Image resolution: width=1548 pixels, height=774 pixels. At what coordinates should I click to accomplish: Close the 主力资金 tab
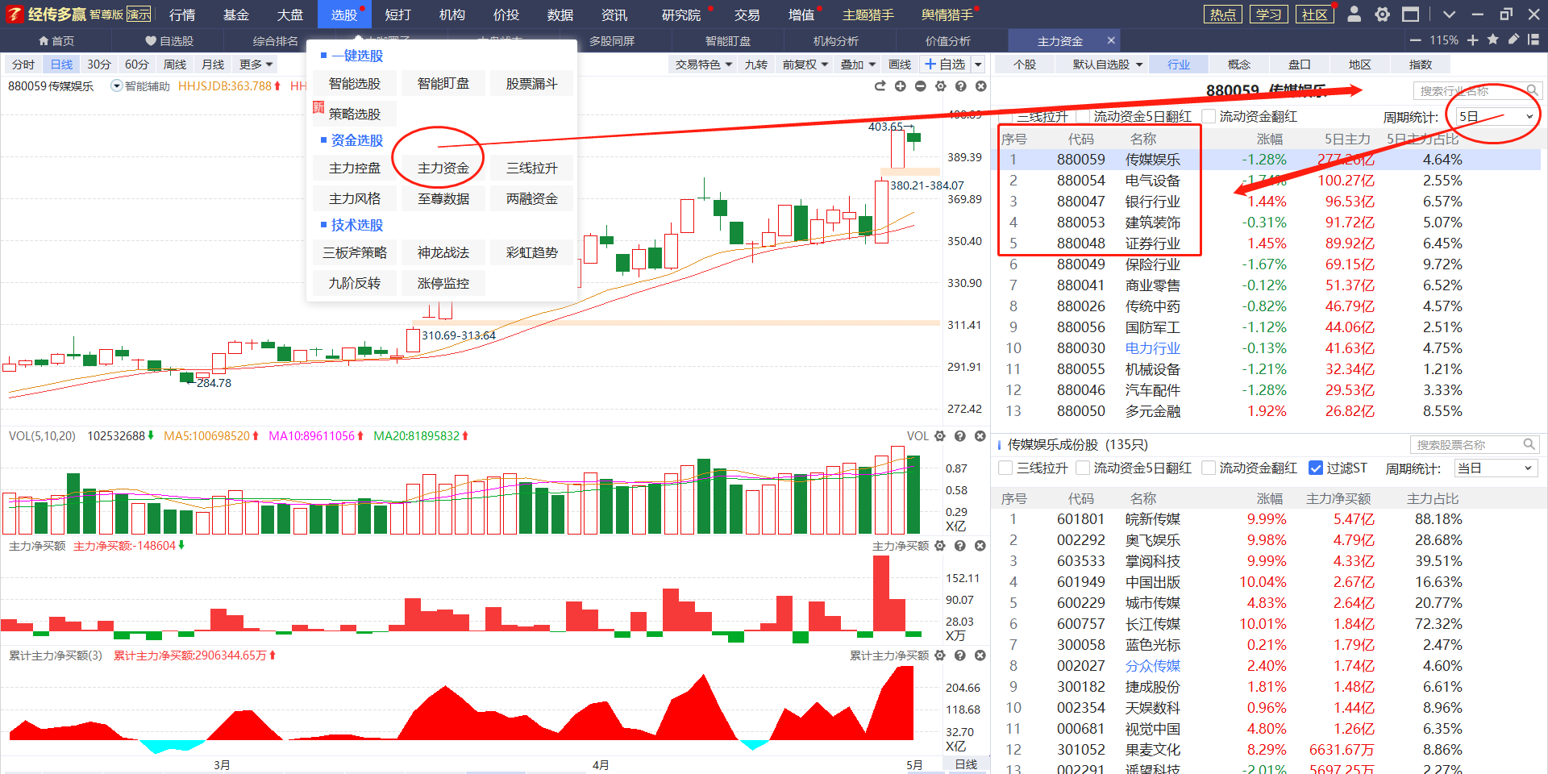pyautogui.click(x=1111, y=40)
